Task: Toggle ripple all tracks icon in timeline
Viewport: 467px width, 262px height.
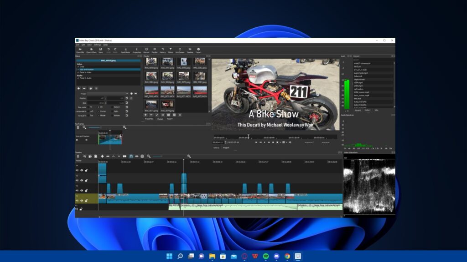Action: tap(142, 156)
